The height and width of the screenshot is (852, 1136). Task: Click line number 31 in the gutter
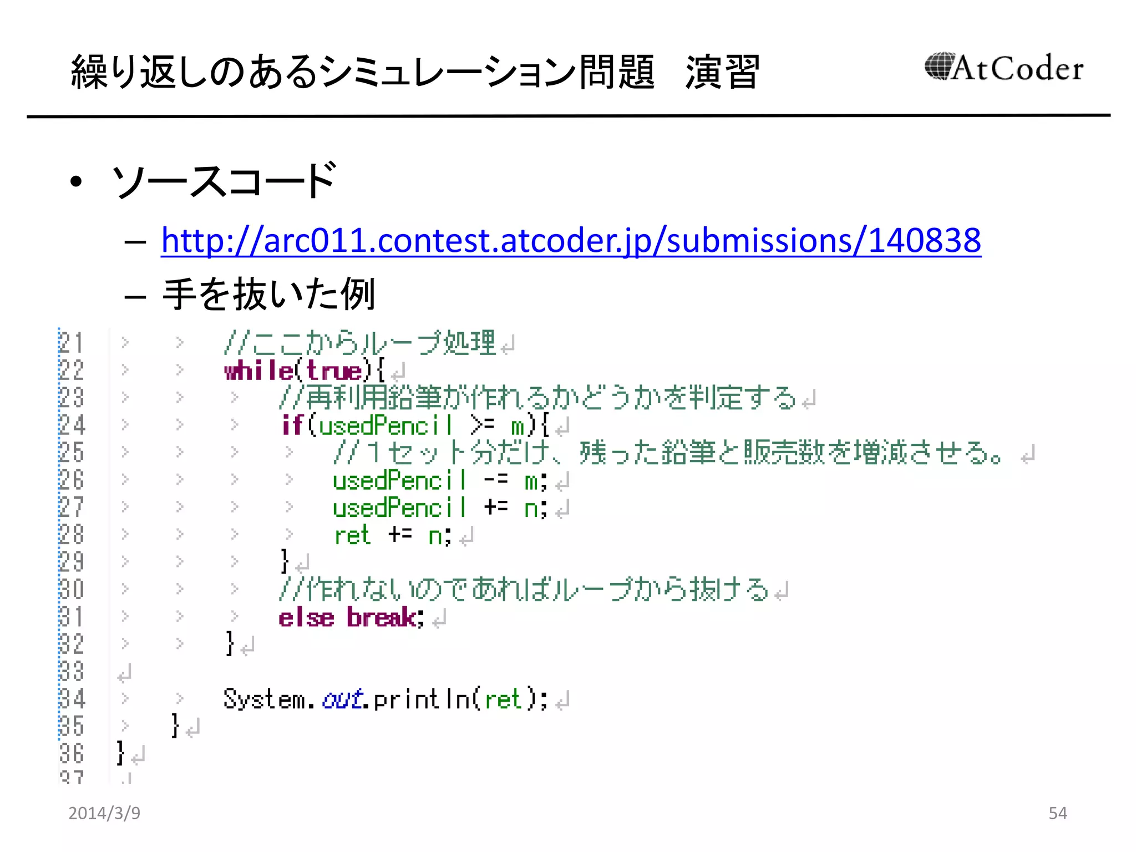pyautogui.click(x=72, y=617)
